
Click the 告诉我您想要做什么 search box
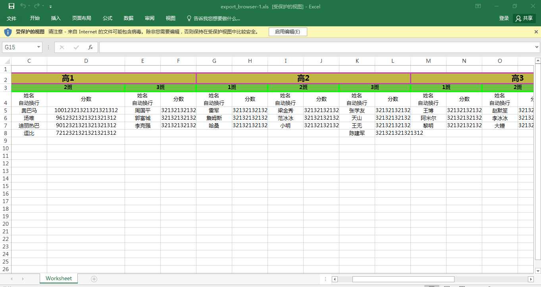point(214,19)
